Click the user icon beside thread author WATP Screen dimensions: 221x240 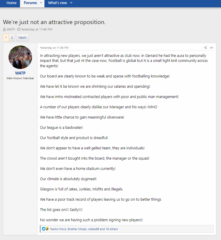point(4,29)
